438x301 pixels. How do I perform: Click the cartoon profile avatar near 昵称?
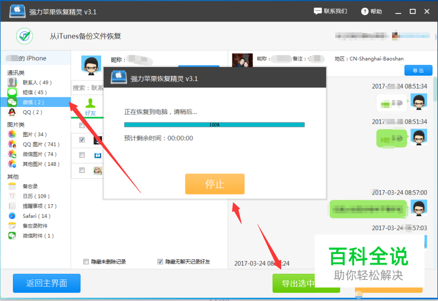click(x=91, y=65)
